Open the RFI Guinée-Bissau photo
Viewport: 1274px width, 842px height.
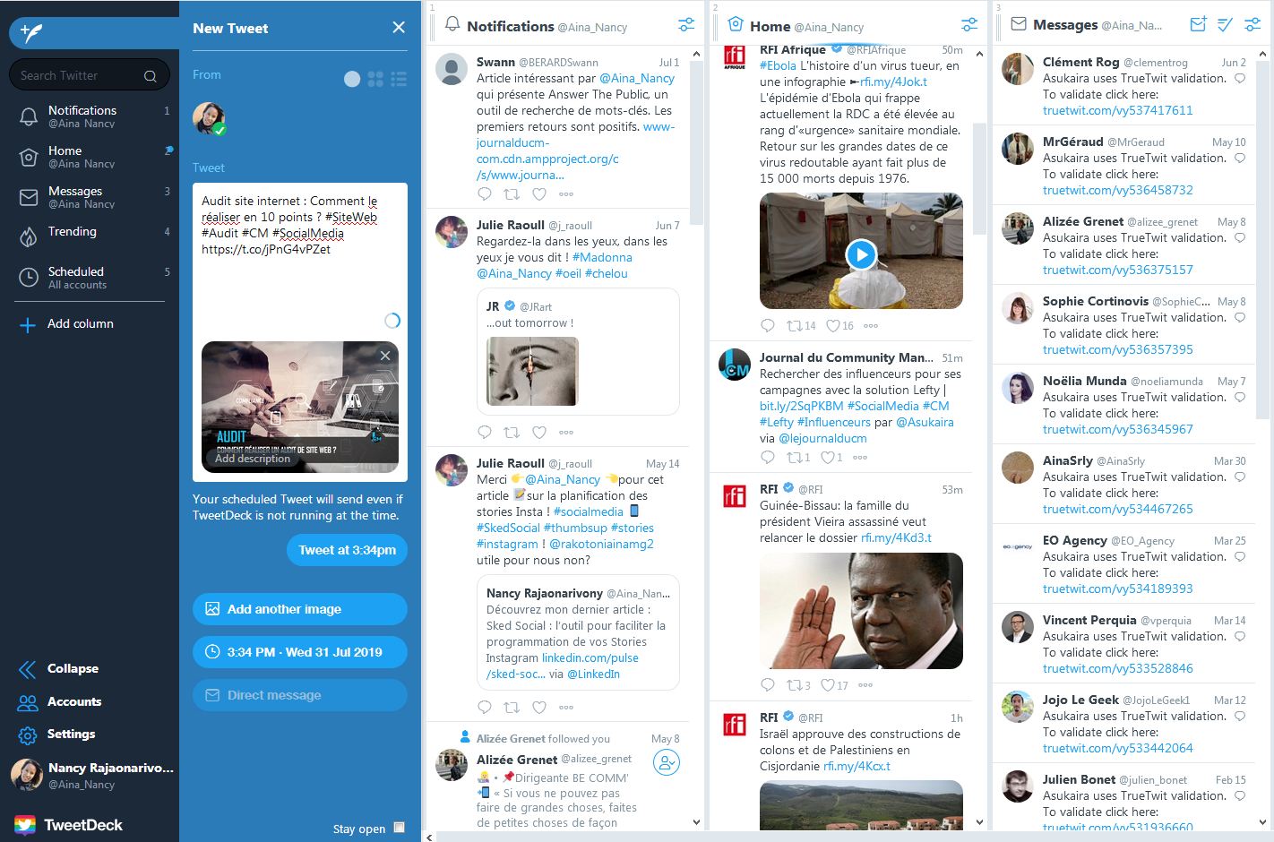tap(861, 611)
